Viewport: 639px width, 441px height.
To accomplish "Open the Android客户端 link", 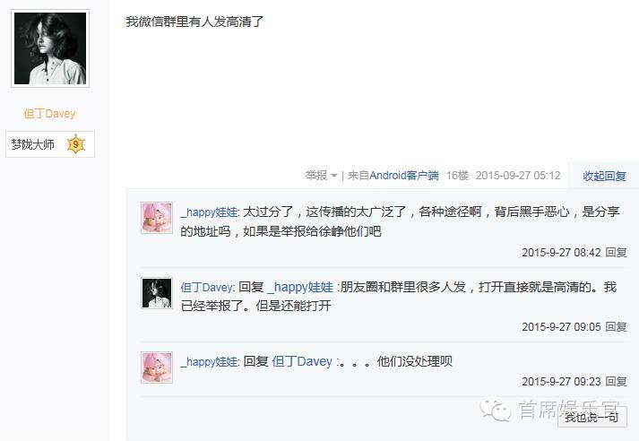I will 404,176.
